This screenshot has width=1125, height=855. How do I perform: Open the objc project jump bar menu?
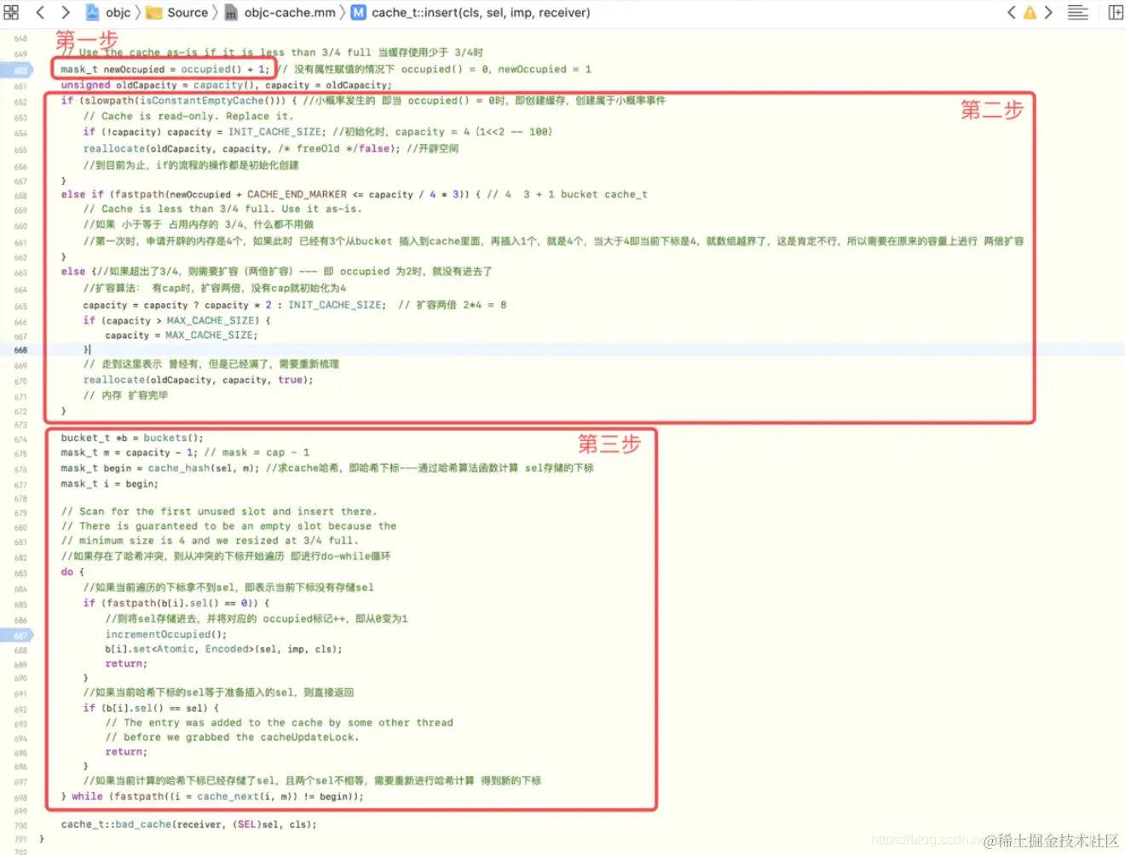click(x=118, y=12)
